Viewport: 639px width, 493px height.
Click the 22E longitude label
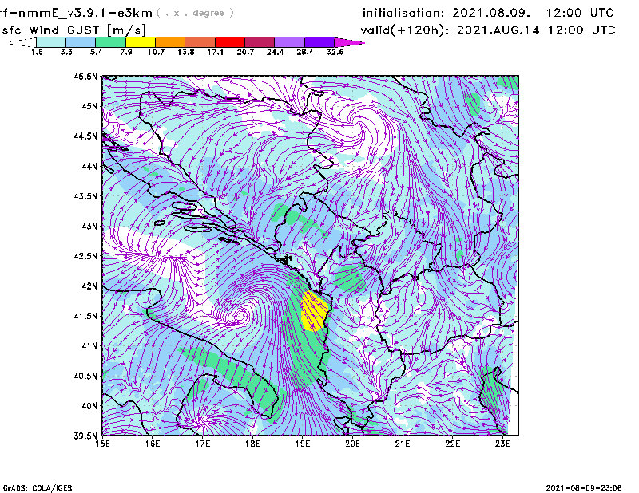tap(453, 444)
